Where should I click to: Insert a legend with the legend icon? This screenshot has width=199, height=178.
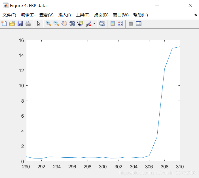tap(120, 24)
